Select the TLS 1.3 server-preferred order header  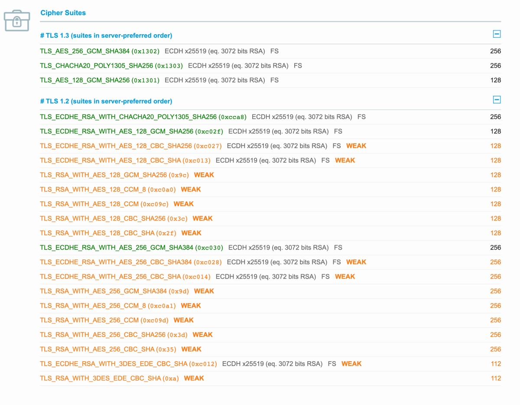click(x=106, y=36)
